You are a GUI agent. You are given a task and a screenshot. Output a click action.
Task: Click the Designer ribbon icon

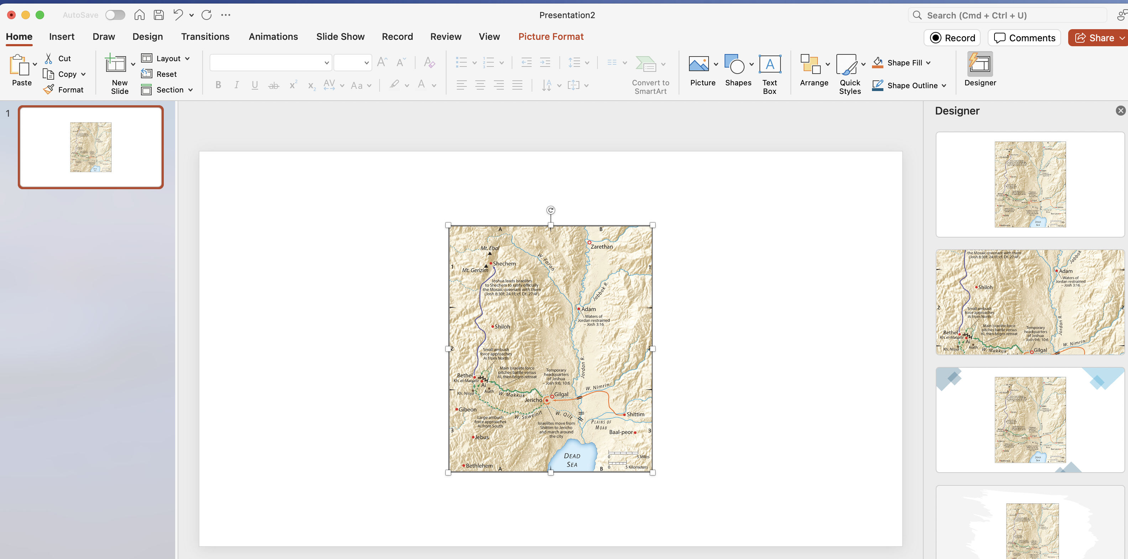(980, 64)
